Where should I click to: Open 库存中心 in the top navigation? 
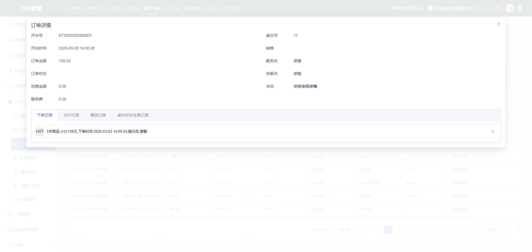tap(116, 8)
